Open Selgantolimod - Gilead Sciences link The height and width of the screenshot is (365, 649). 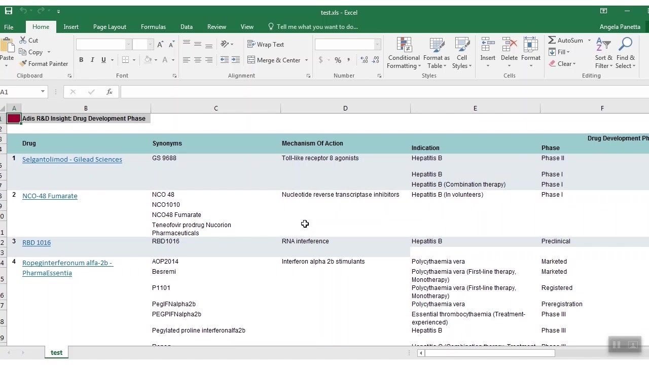tap(72, 159)
